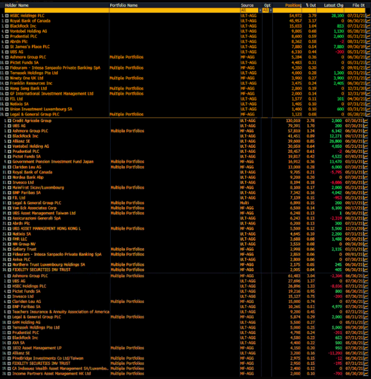The height and width of the screenshot is (379, 371).
Task: Expand the Credit Agricole Group holder row
Action: point(9,120)
